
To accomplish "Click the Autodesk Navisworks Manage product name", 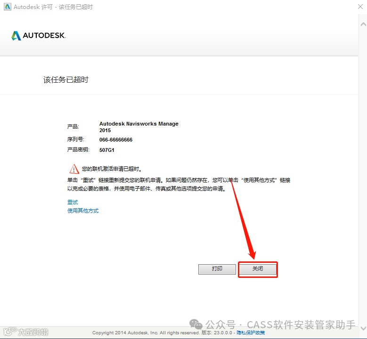I will (139, 127).
